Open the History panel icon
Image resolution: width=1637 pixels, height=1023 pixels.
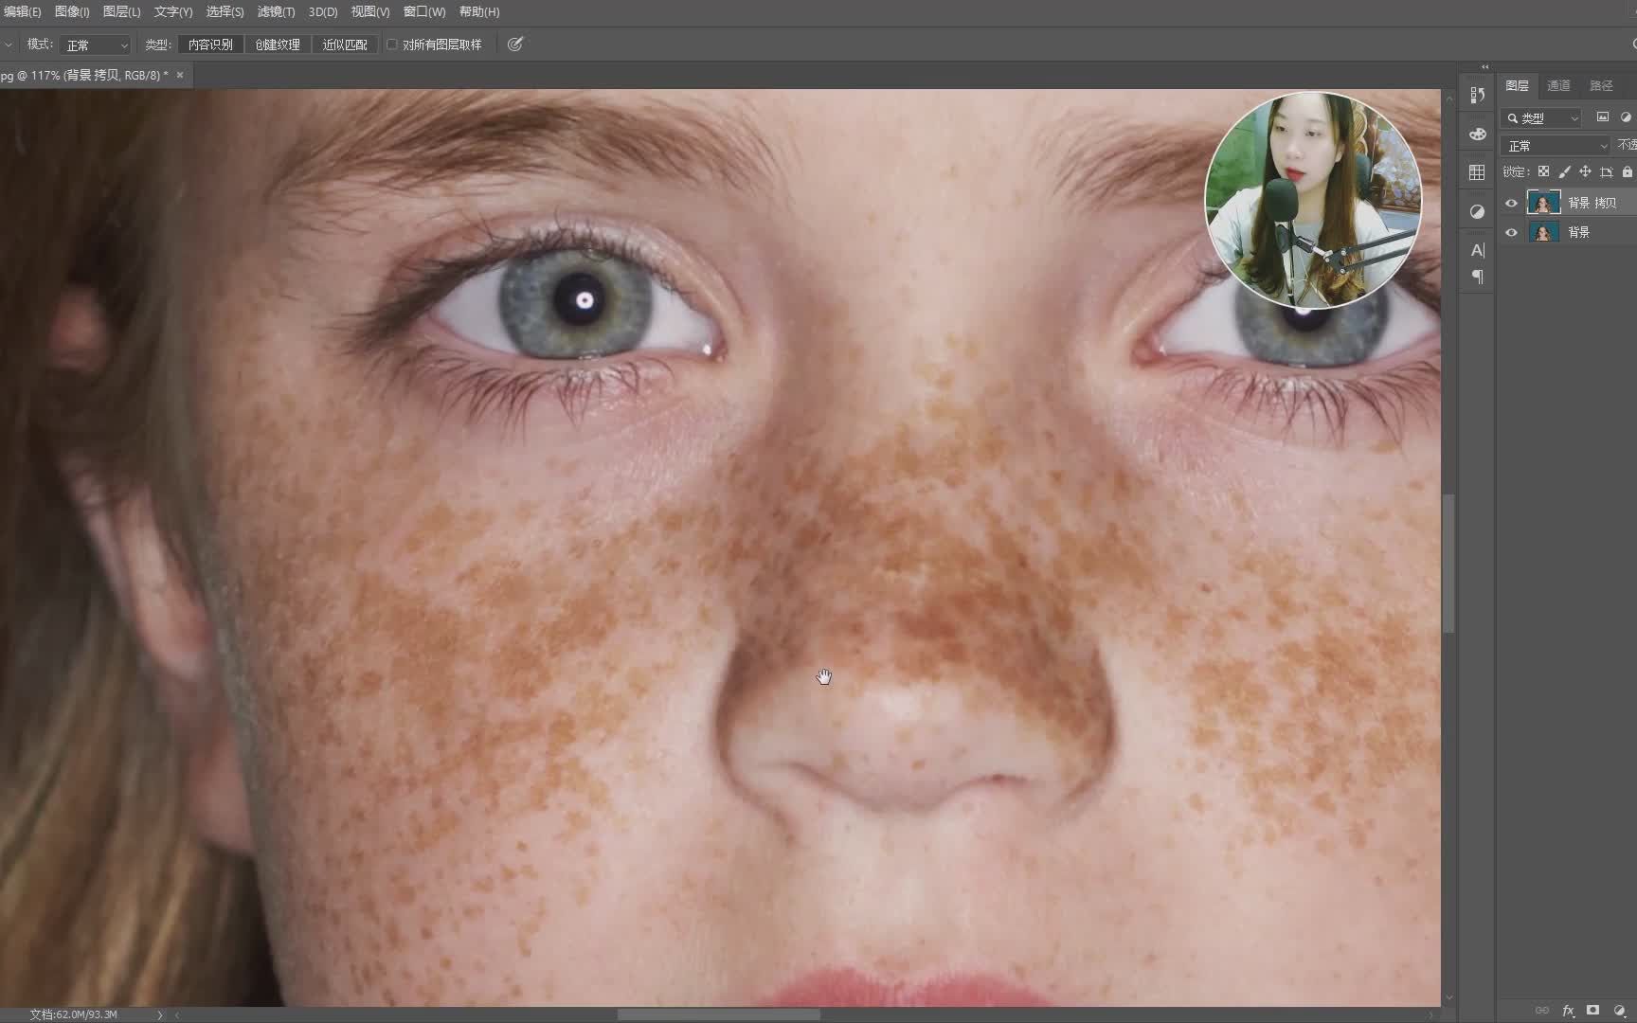tap(1477, 95)
